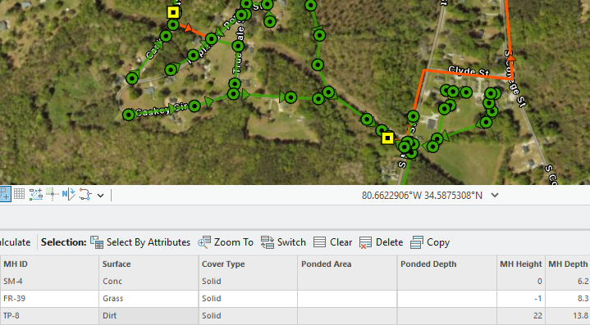
Task: Click the Clear label
Action: click(341, 242)
